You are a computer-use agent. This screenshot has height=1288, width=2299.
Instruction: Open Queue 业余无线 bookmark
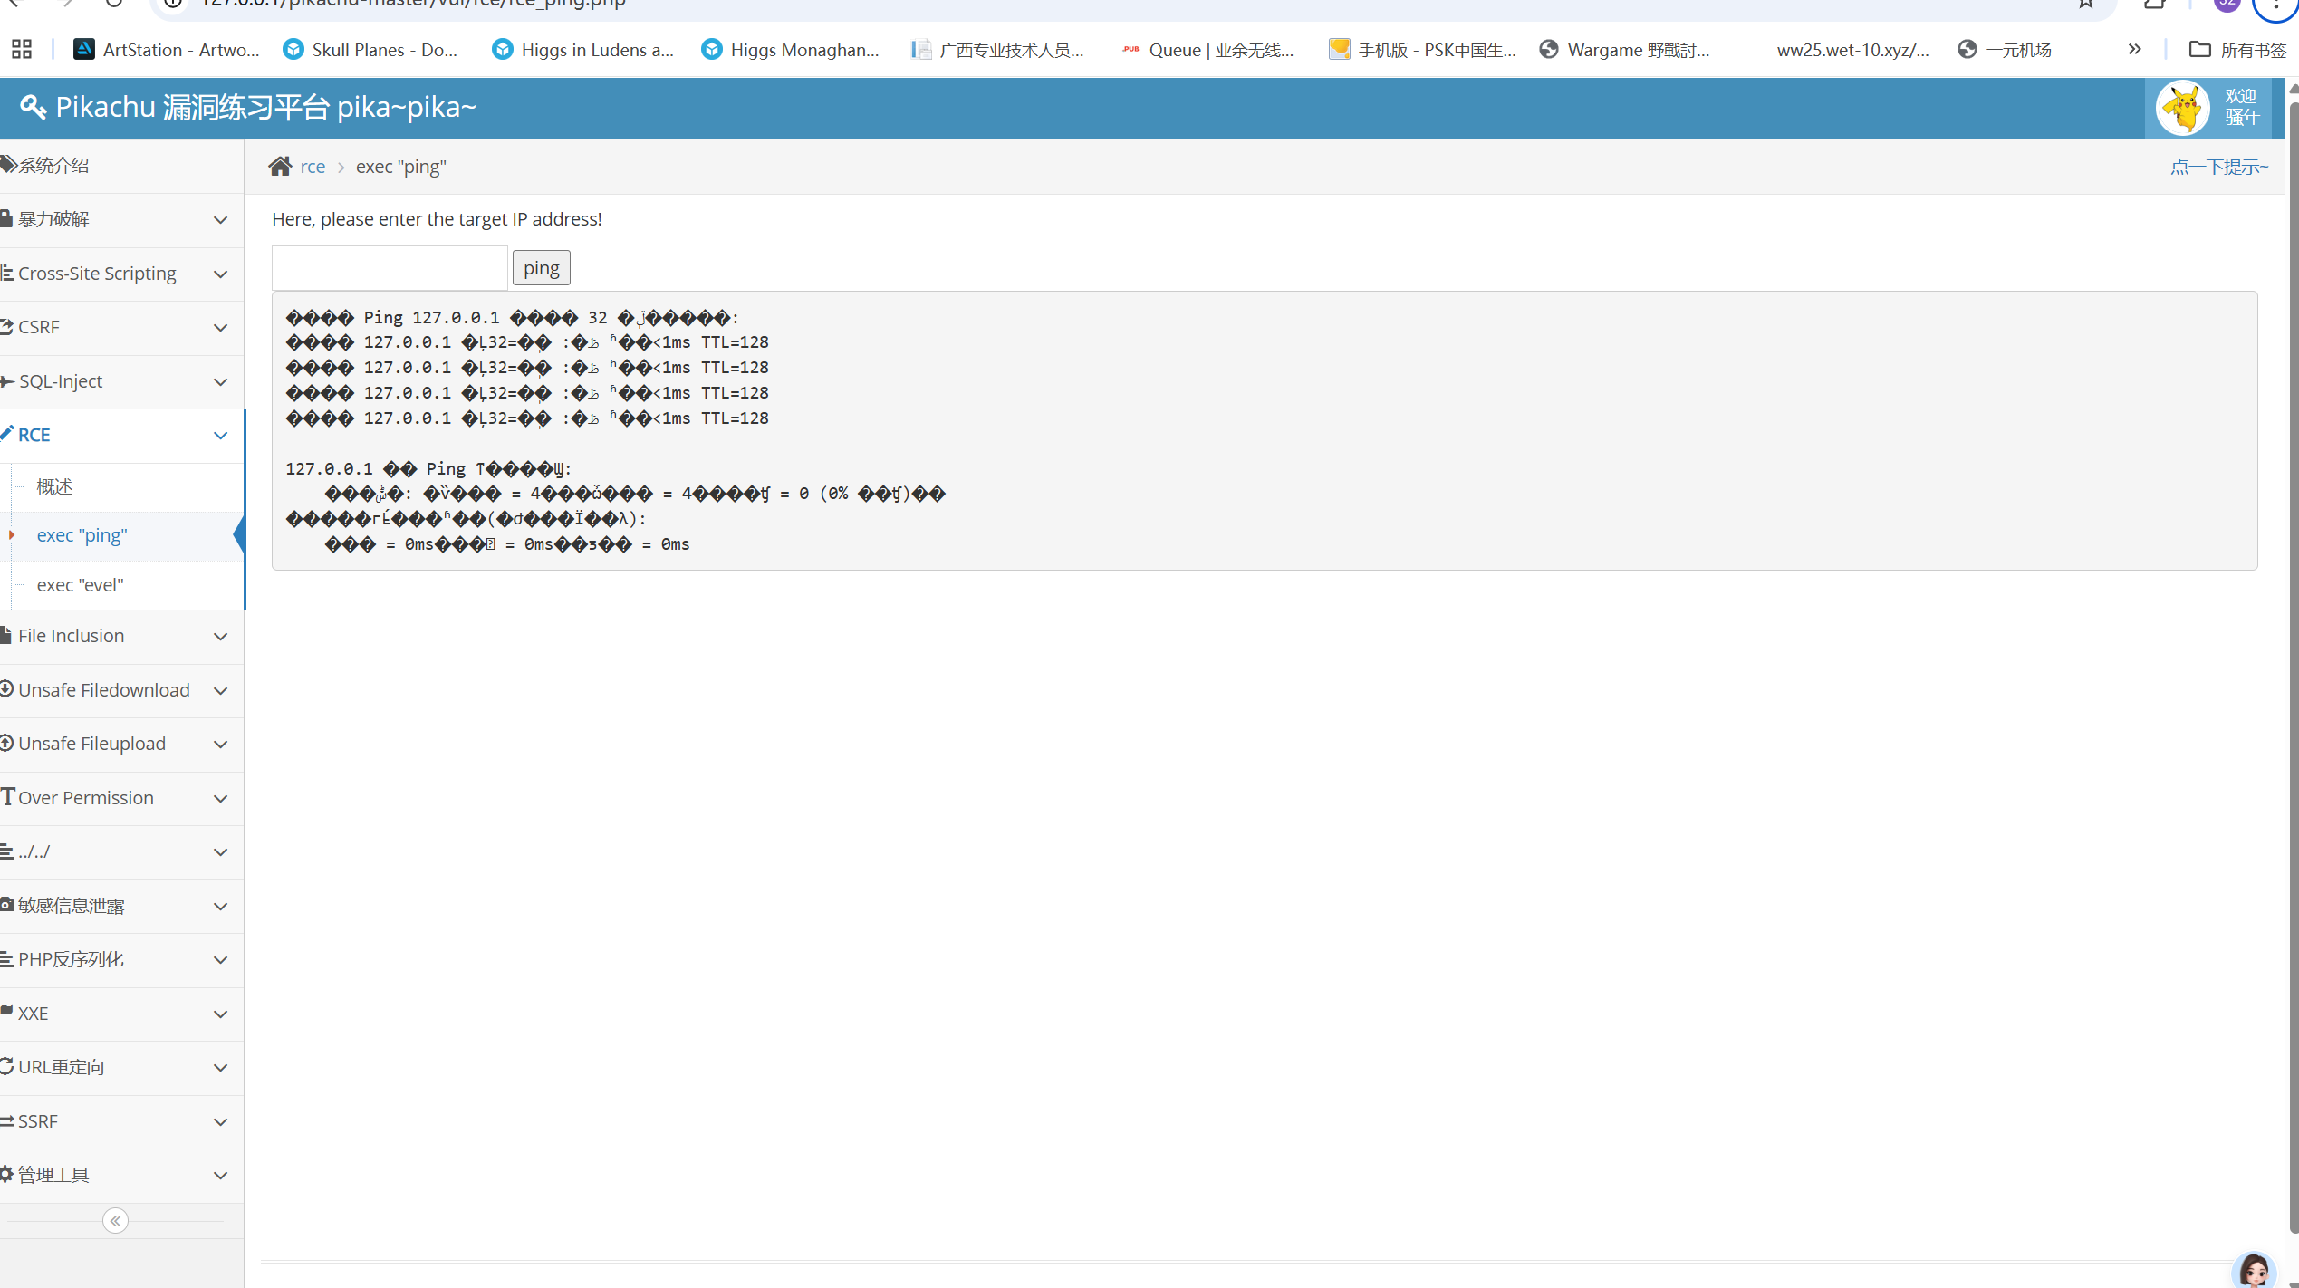pos(1207,50)
